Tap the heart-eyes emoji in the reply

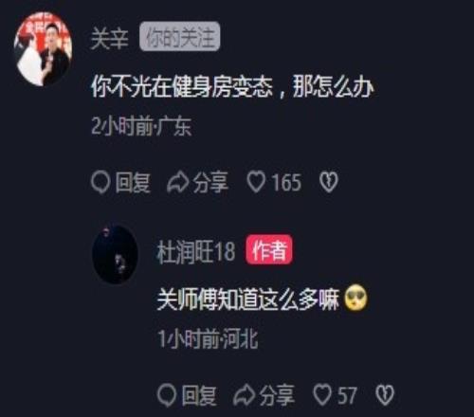355,298
